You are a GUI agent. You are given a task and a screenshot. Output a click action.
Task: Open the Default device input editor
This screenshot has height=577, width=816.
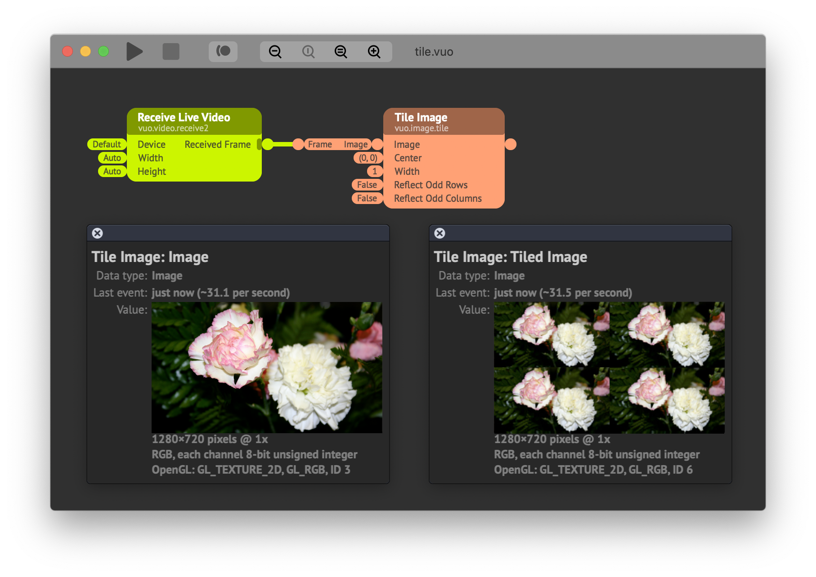coord(107,144)
